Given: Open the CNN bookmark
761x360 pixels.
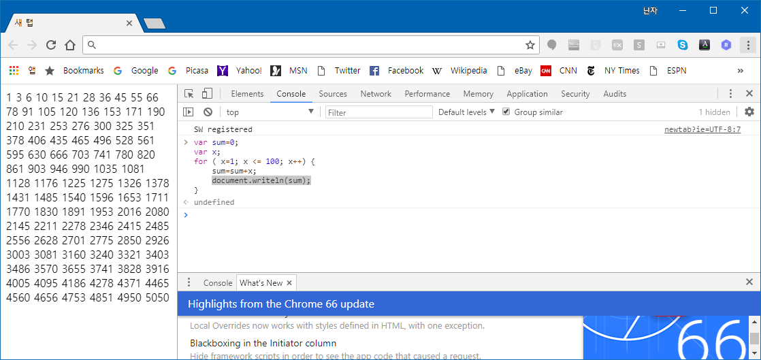Looking at the screenshot, I should pos(559,70).
